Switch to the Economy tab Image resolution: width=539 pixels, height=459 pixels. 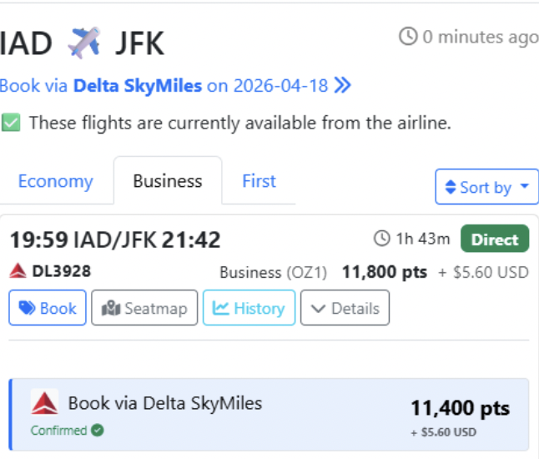[55, 181]
